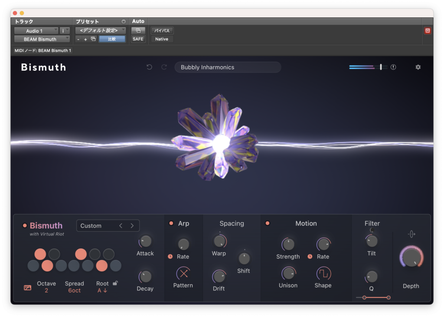Click the MIDI node BEAM Bismuth 1 label
Image resolution: width=444 pixels, height=317 pixels.
[43, 50]
